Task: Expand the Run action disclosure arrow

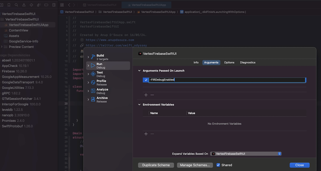Action: (88, 65)
